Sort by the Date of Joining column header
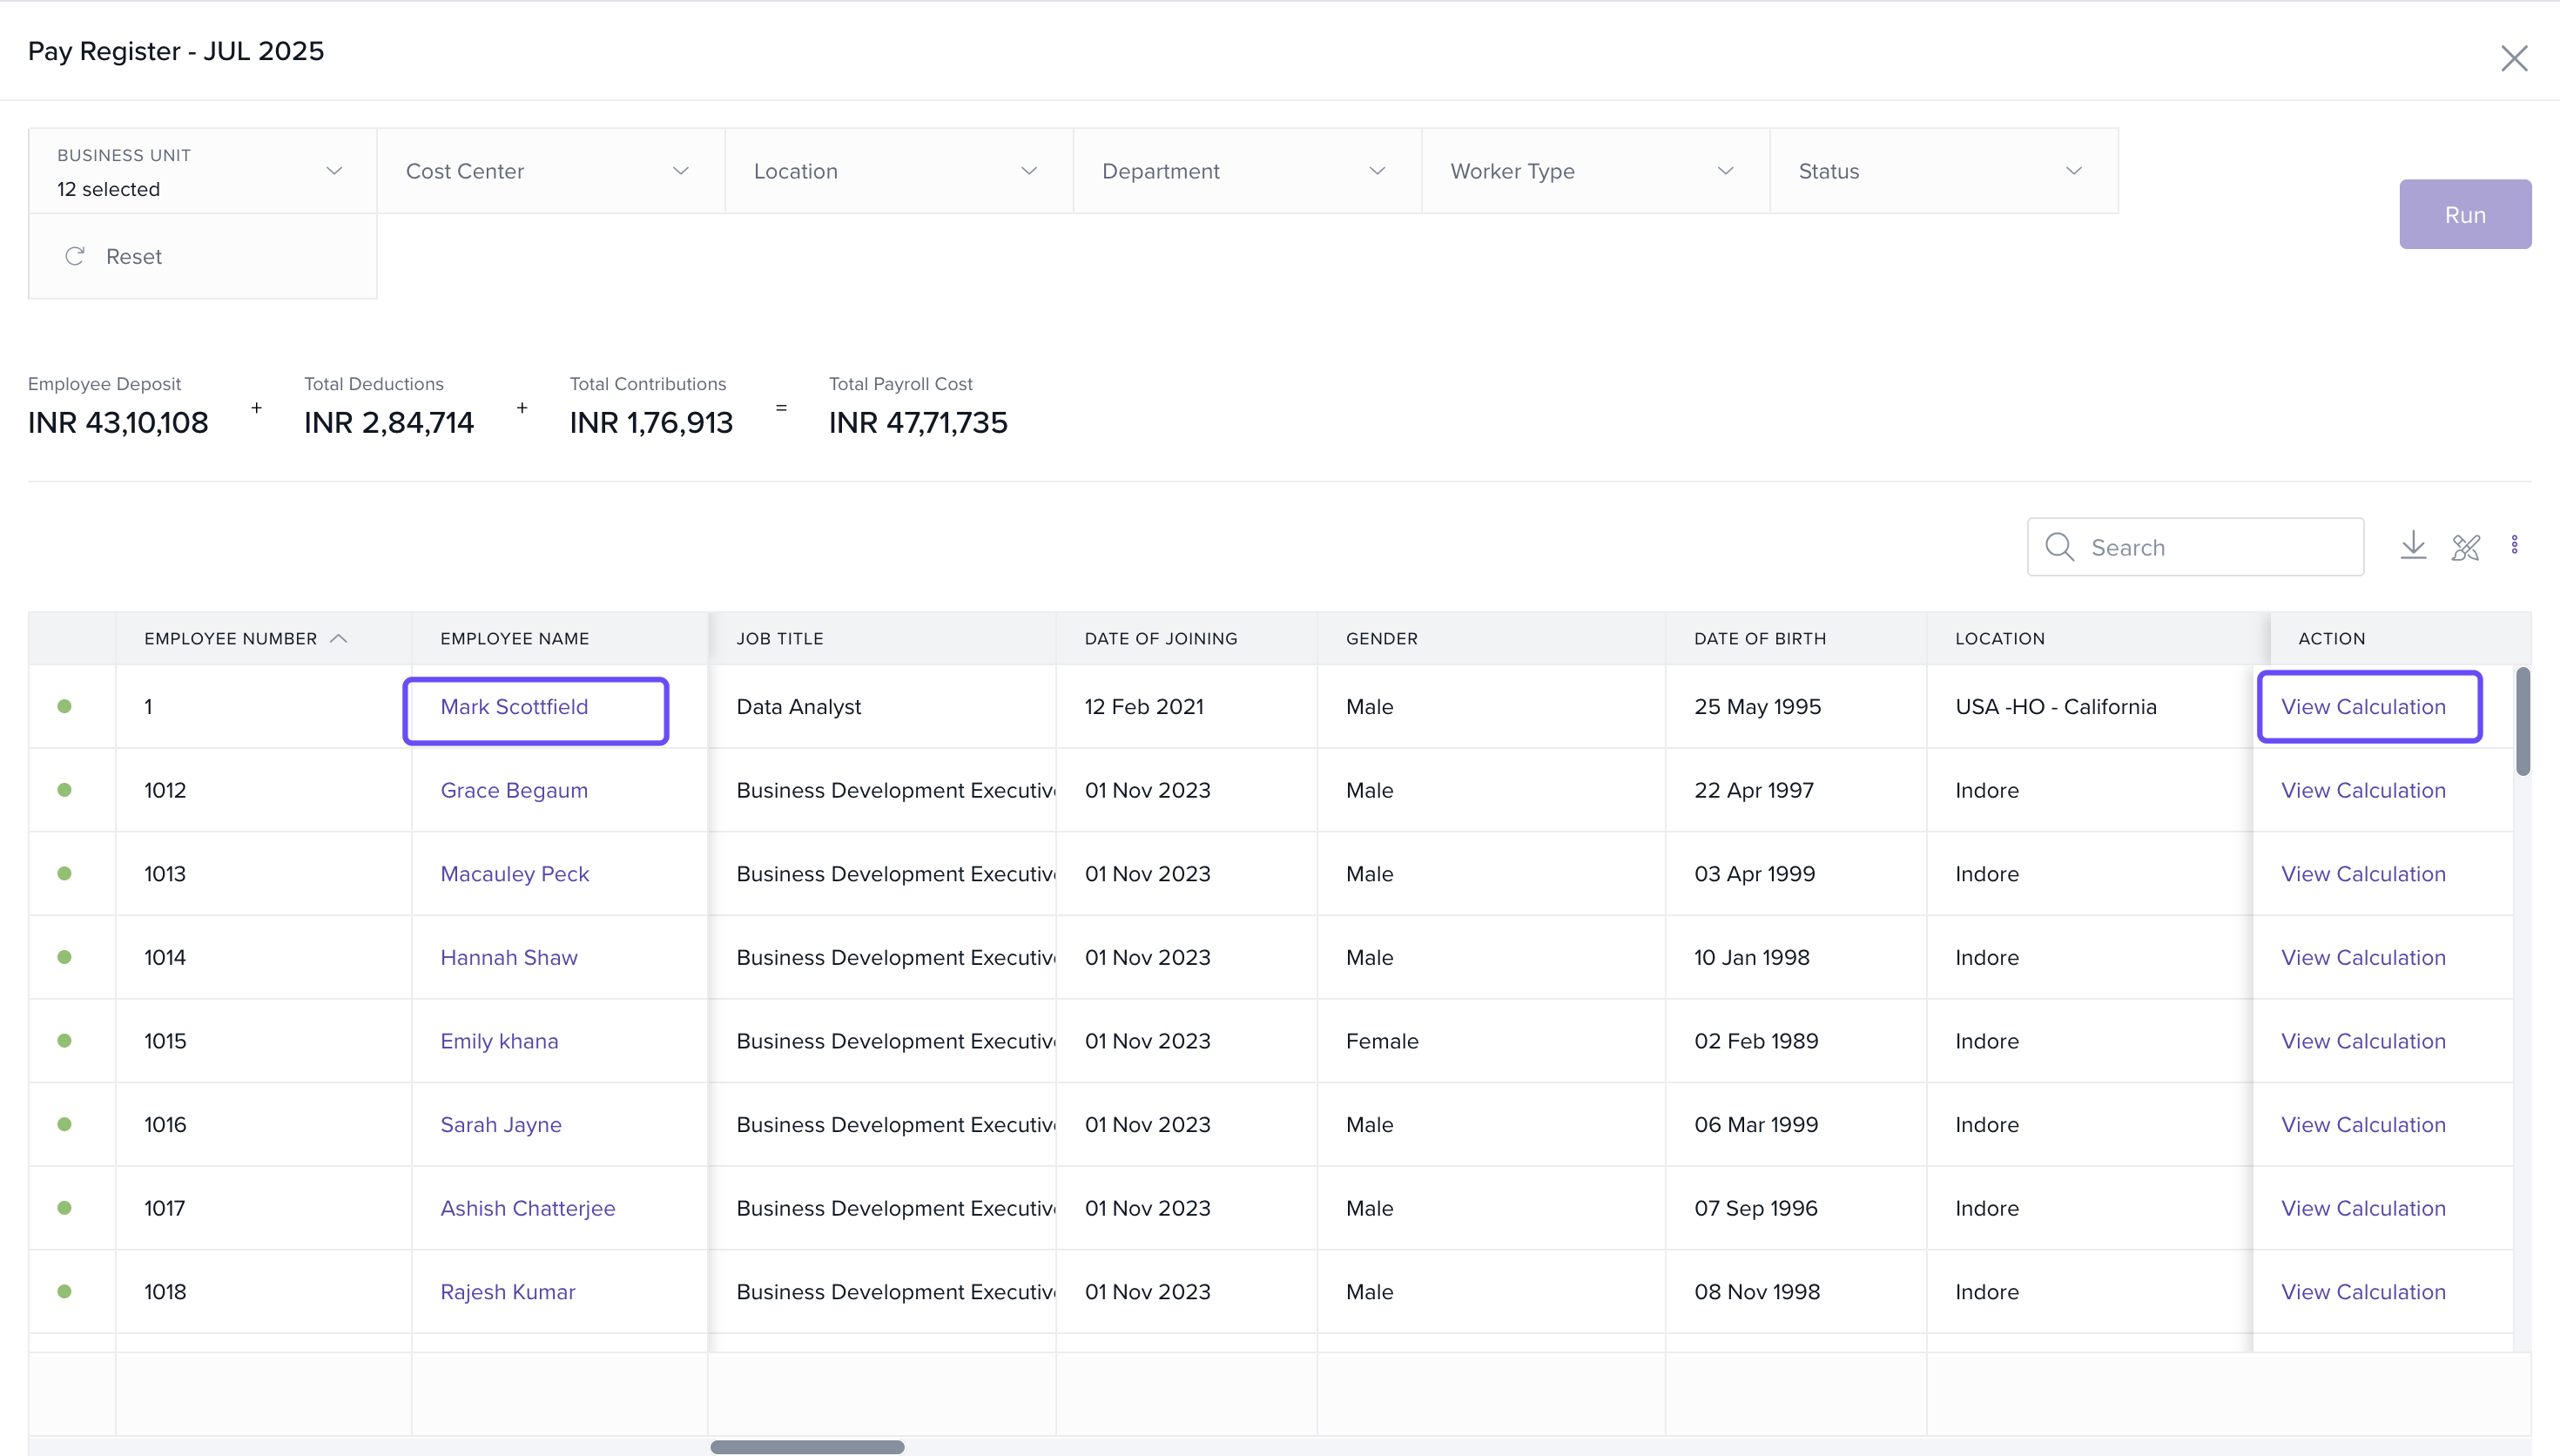Screen dimensions: 2560x1456 tap(1160, 639)
